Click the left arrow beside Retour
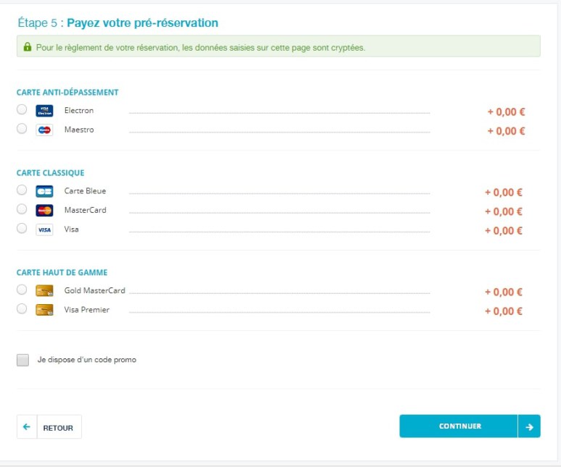Viewport: 561px width, 467px height. 27,427
